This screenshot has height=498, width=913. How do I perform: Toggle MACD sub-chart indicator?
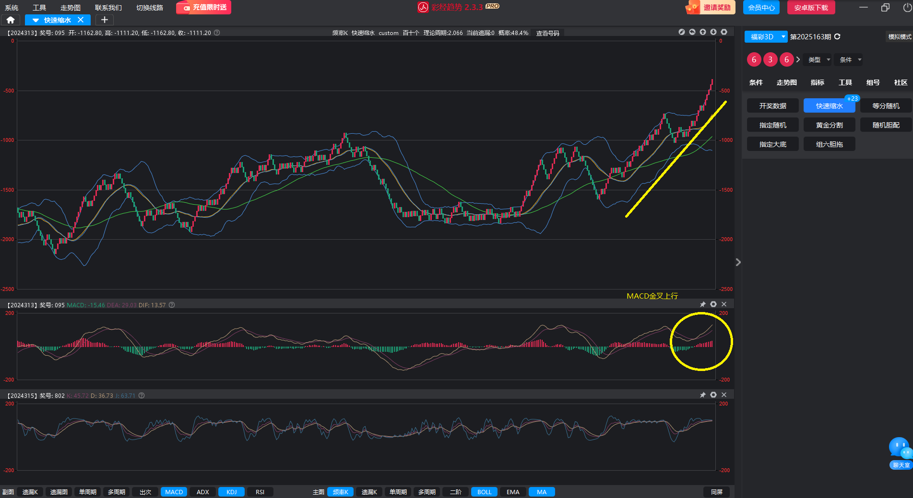[x=174, y=492]
